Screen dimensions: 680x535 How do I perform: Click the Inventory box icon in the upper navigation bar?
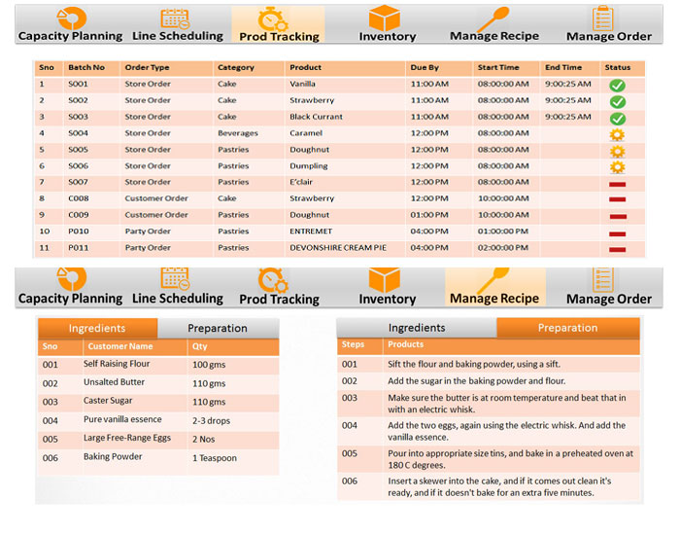385,18
